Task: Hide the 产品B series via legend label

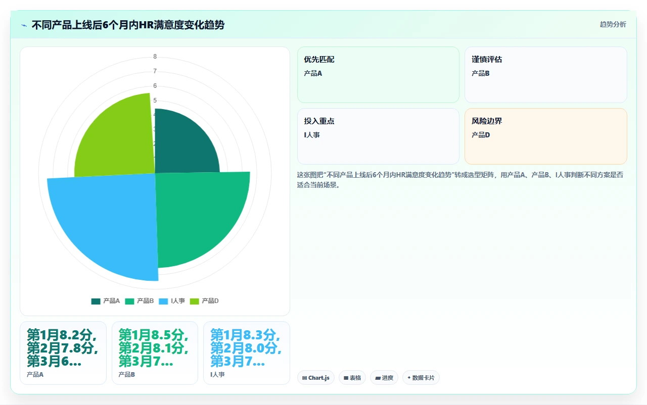Action: 145,301
